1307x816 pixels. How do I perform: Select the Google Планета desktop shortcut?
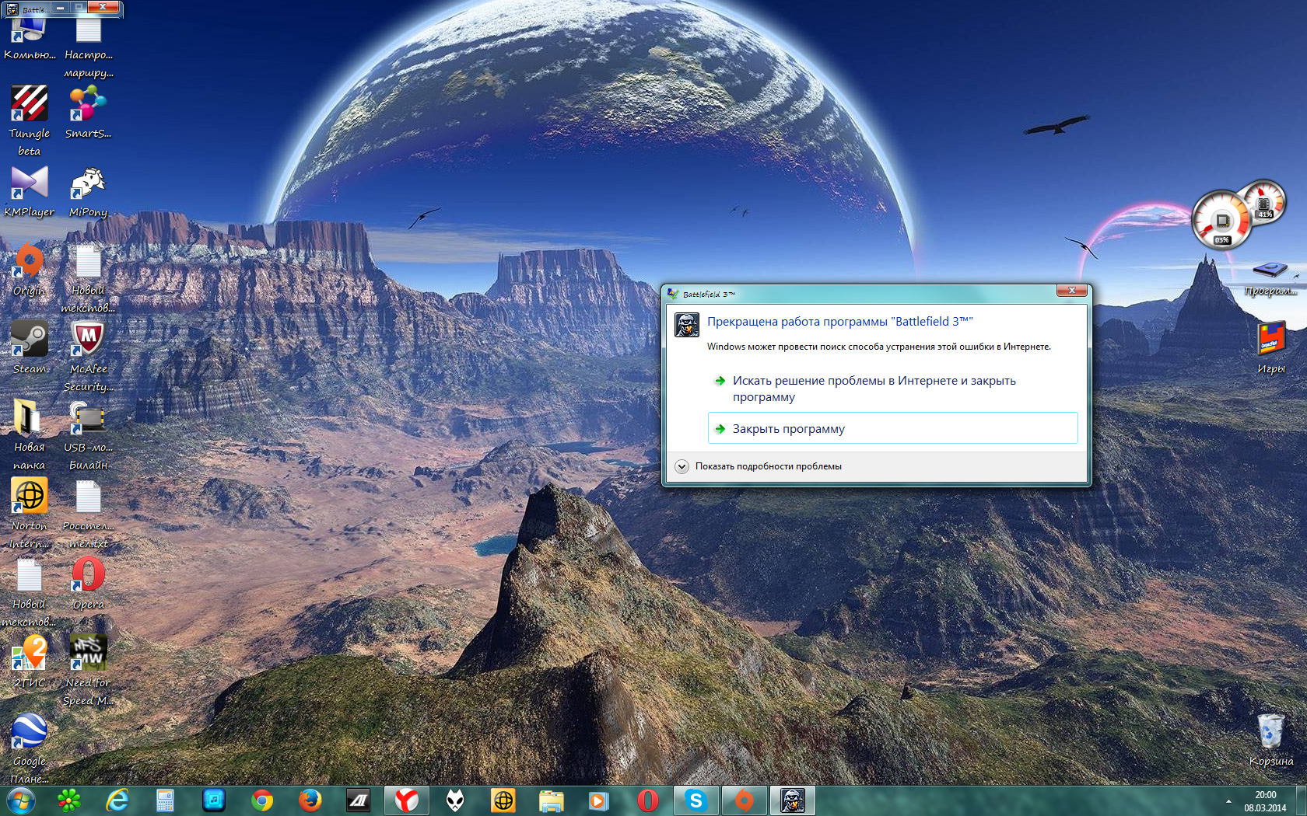coord(30,749)
